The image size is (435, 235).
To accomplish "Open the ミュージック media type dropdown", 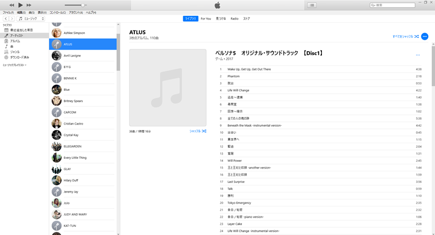I will point(31,18).
